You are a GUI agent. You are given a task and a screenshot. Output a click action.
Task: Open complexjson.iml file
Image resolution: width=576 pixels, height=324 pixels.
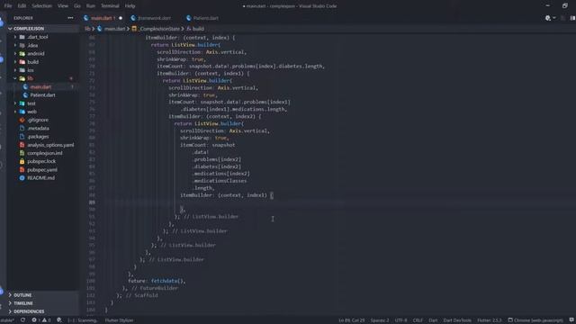(x=45, y=153)
